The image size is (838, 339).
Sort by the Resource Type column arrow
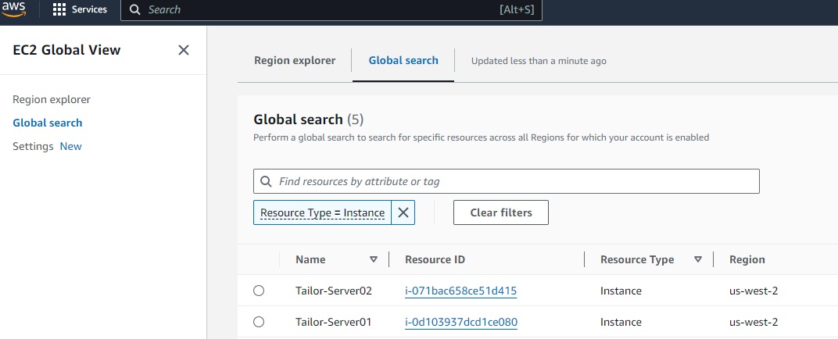click(x=698, y=260)
